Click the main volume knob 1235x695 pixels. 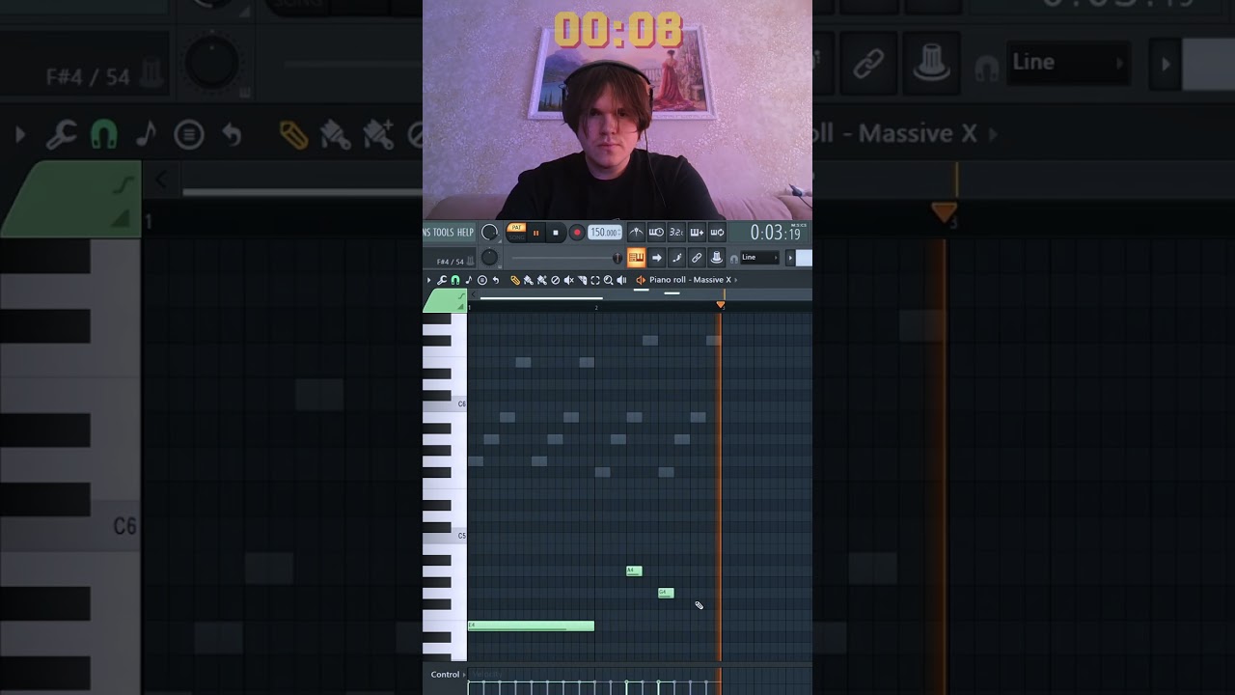pos(489,233)
